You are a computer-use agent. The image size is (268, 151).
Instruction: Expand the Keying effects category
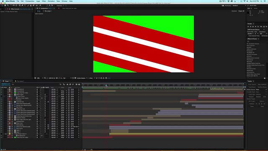247,62
